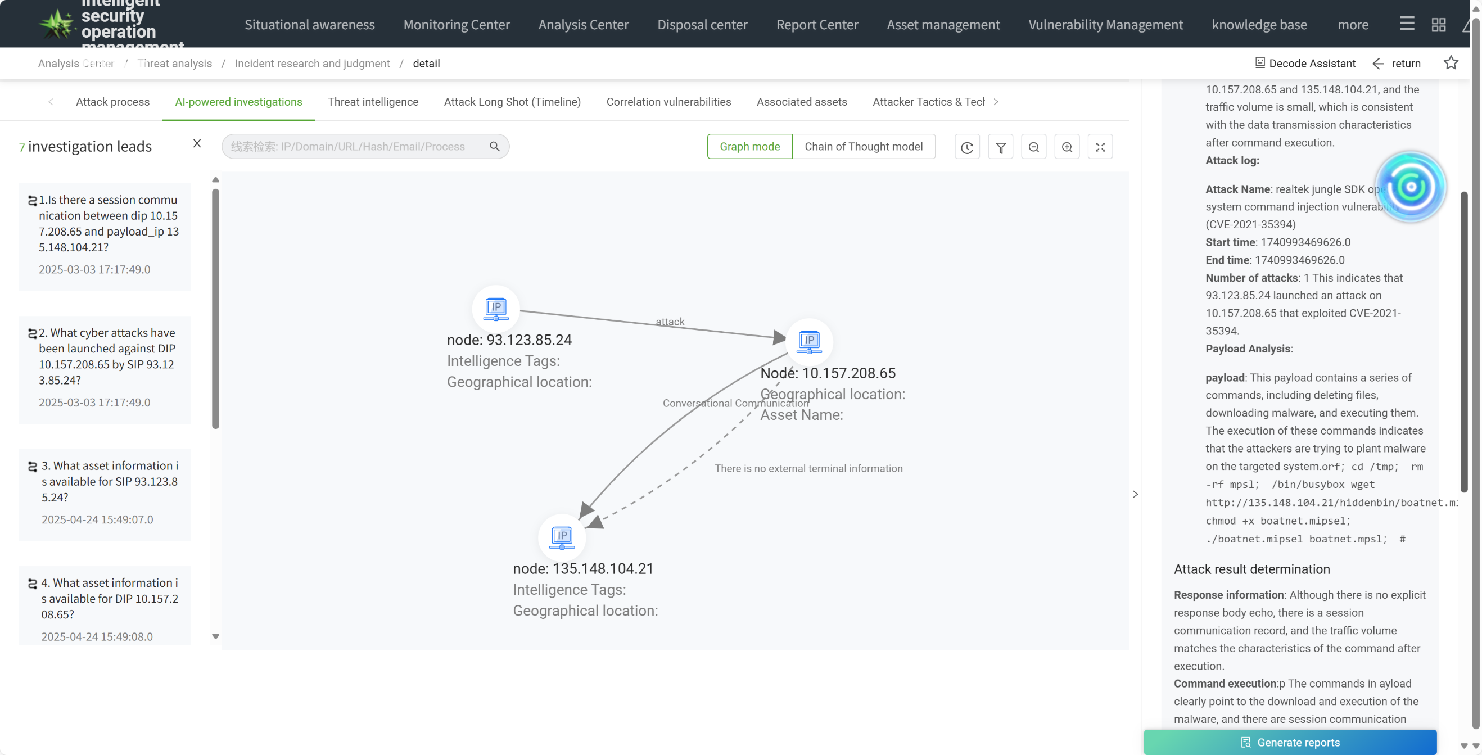Open the filter funnel icon

(1001, 147)
